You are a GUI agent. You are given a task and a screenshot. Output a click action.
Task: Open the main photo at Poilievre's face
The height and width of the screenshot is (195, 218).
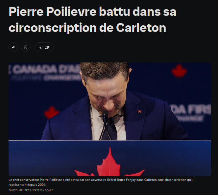tap(106, 96)
